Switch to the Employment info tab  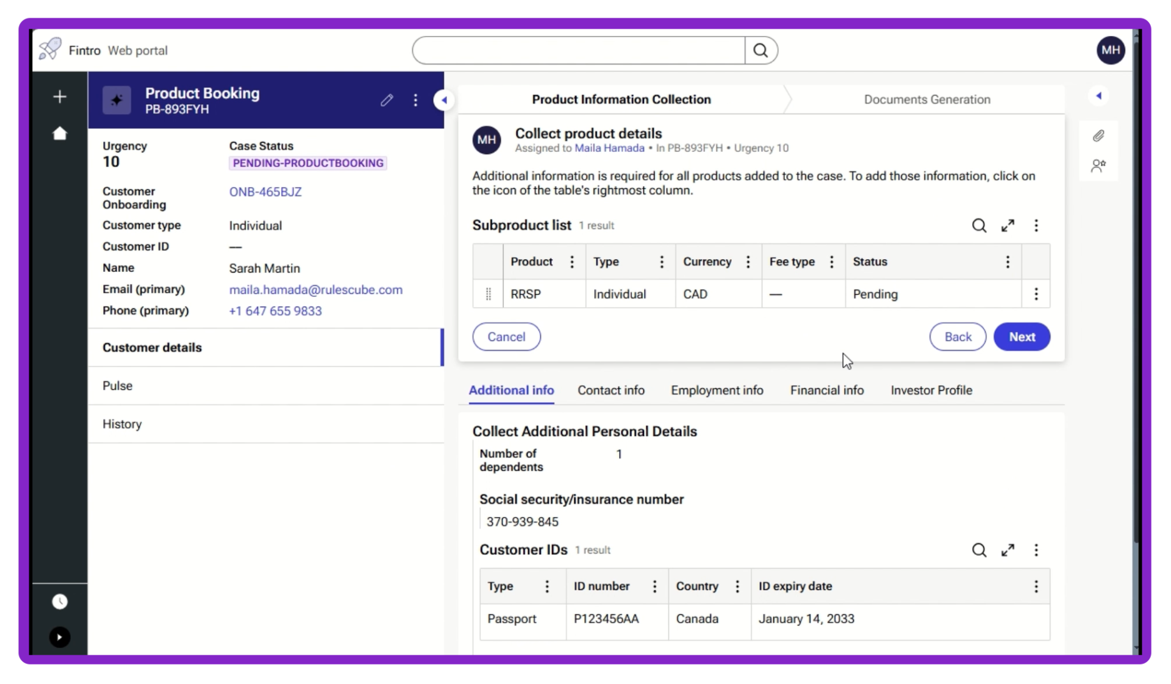(x=717, y=390)
